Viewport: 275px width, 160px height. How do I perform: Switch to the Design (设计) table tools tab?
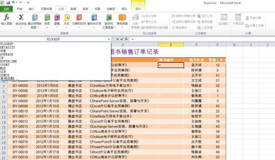(138, 9)
